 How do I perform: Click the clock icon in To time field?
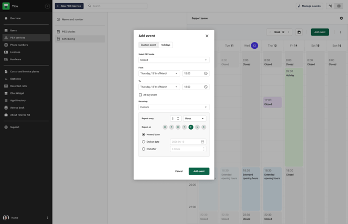click(x=206, y=87)
